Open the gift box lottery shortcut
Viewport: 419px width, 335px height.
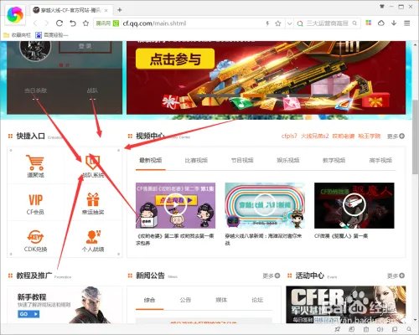click(93, 204)
